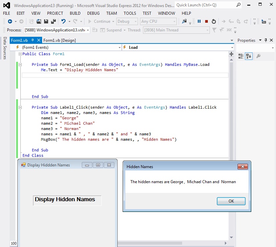Open the DEBUG menu
276x247 pixels.
coord(93,13)
